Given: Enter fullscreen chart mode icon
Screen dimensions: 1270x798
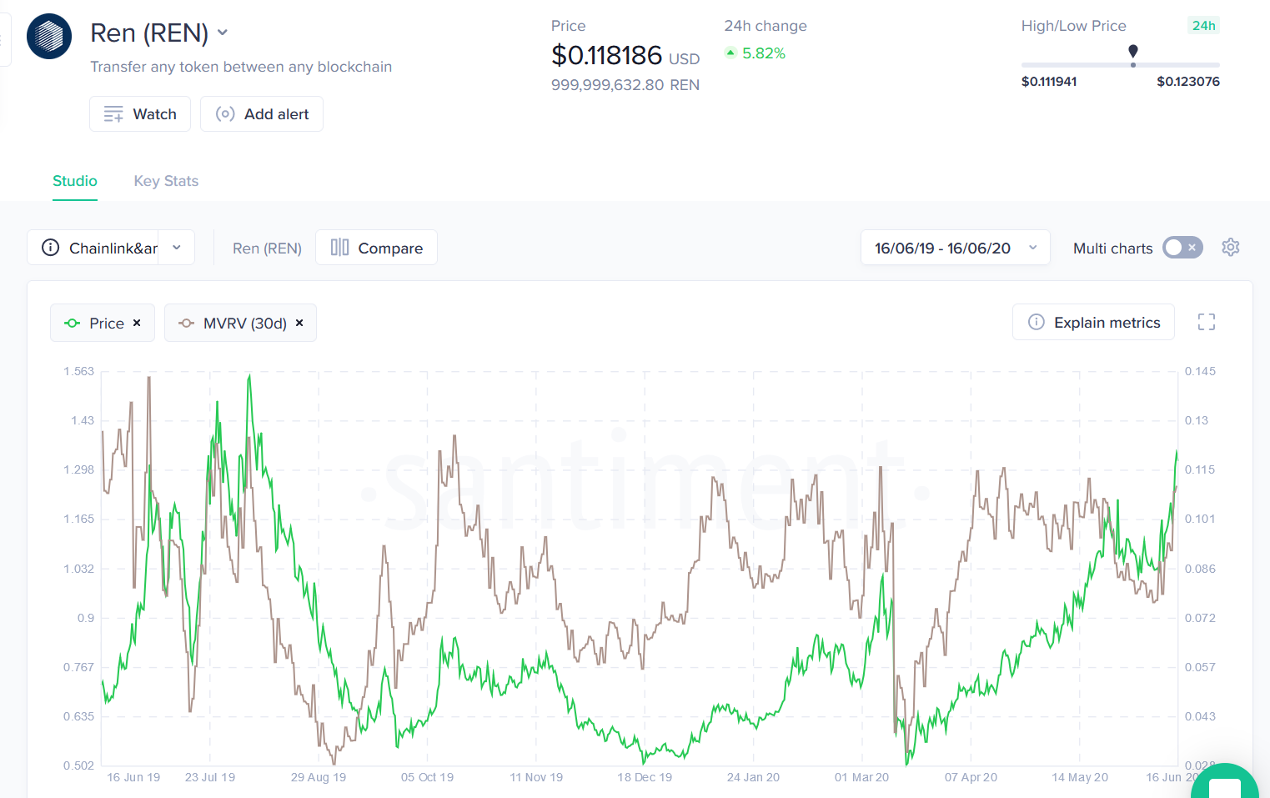Looking at the screenshot, I should pos(1207,322).
